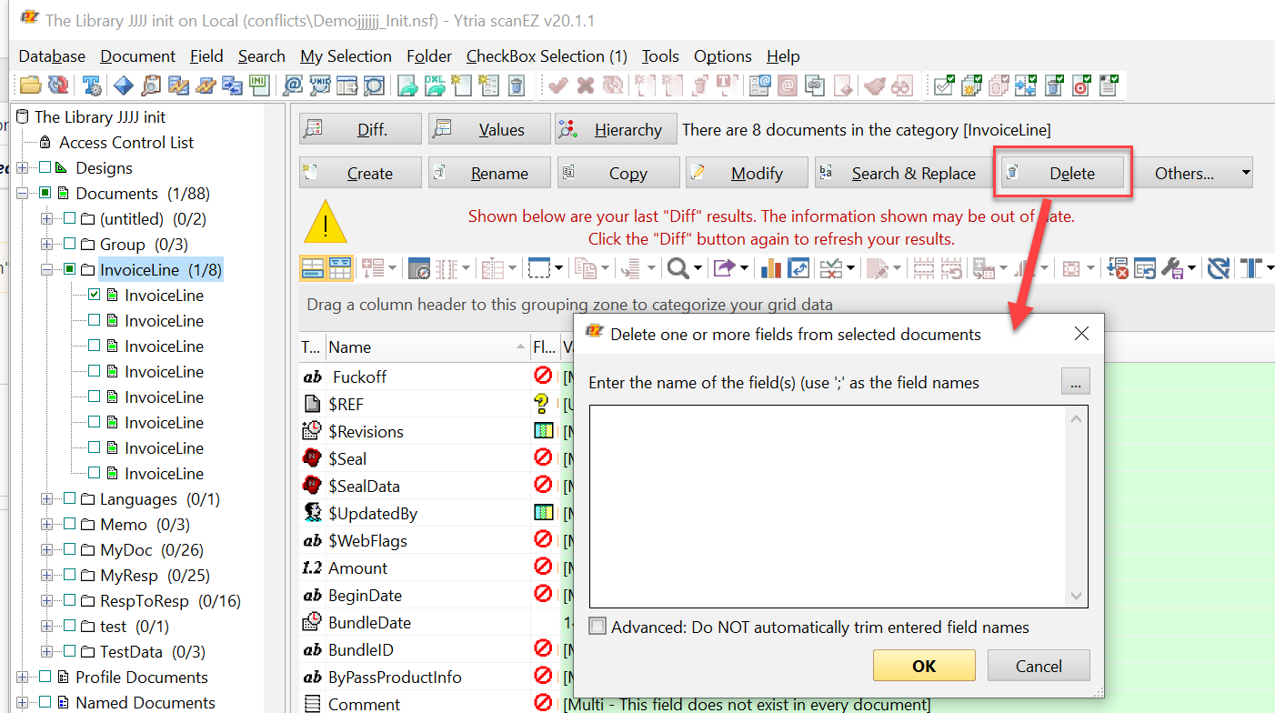The height and width of the screenshot is (713, 1275).
Task: Click the open database folder icon
Action: point(30,85)
